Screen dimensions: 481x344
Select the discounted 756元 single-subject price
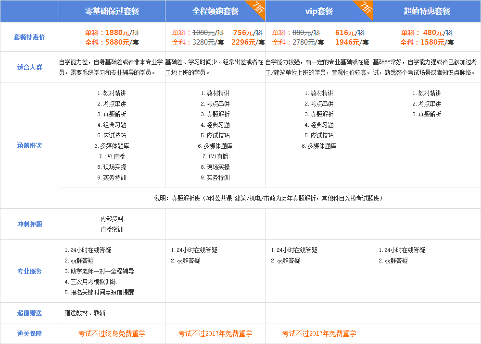[243, 33]
